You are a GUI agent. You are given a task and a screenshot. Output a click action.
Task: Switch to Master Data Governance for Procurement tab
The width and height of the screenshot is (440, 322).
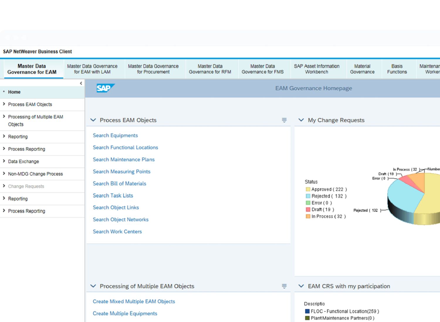point(153,69)
